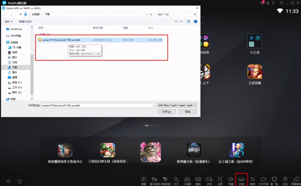The width and height of the screenshot is (301, 186).
Task: Select the Music folder in the sidebar
Action: click(12, 72)
